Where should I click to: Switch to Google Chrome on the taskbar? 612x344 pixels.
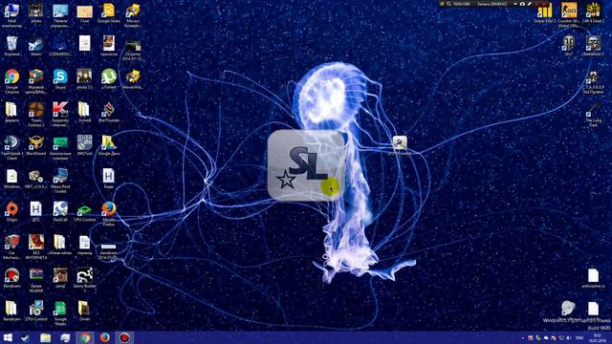(x=85, y=337)
